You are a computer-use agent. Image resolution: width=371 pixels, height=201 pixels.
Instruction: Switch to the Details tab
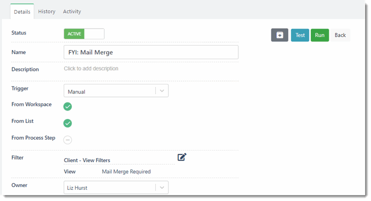[22, 12]
